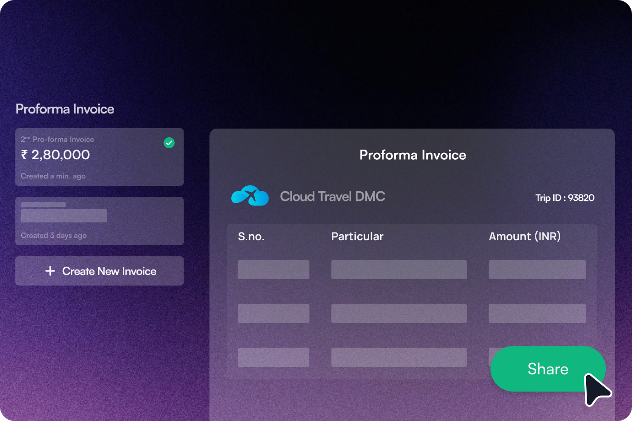Click the plus icon beside Create New Invoice
632x421 pixels.
coord(50,271)
